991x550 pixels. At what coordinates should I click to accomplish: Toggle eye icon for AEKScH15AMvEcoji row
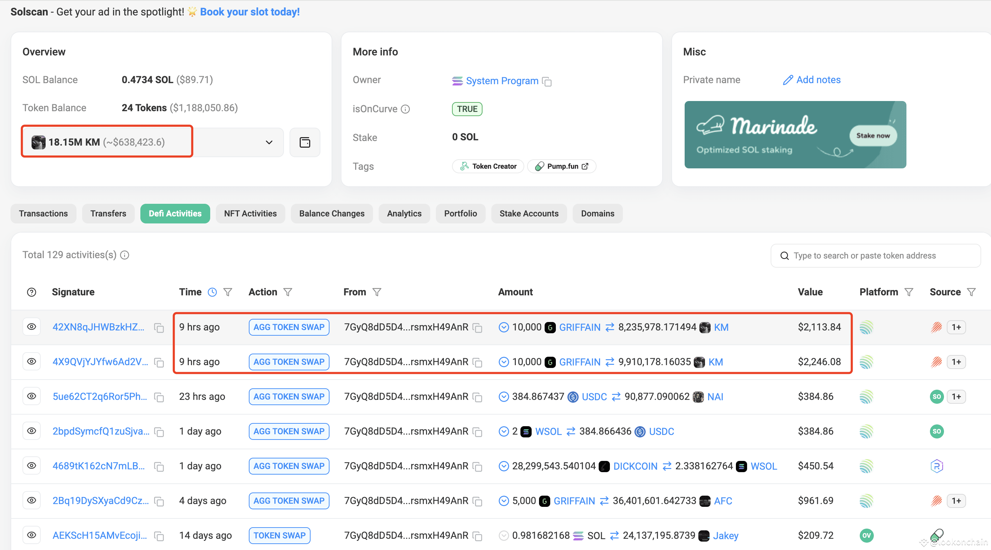pos(32,535)
